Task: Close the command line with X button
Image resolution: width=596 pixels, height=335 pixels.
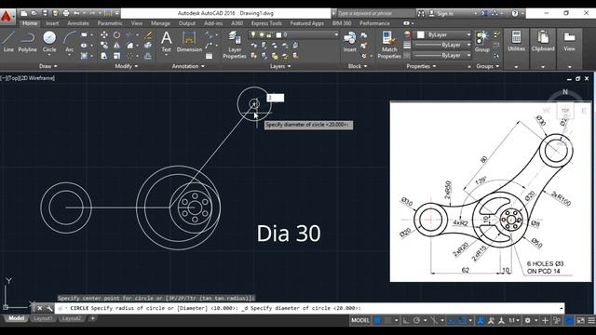Action: click(39, 308)
